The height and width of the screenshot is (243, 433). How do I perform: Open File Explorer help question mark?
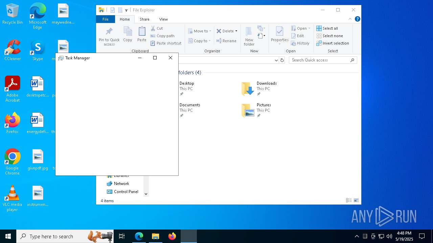(357, 19)
